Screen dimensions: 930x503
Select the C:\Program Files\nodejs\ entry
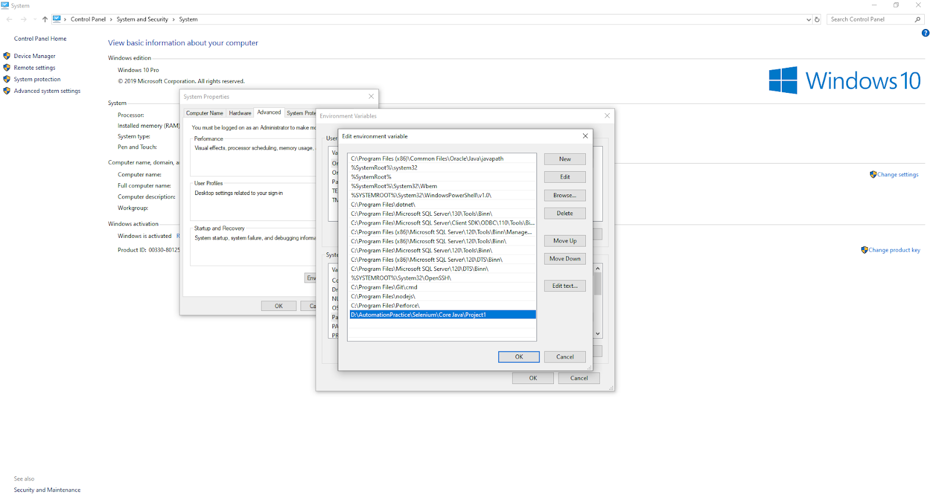point(442,296)
